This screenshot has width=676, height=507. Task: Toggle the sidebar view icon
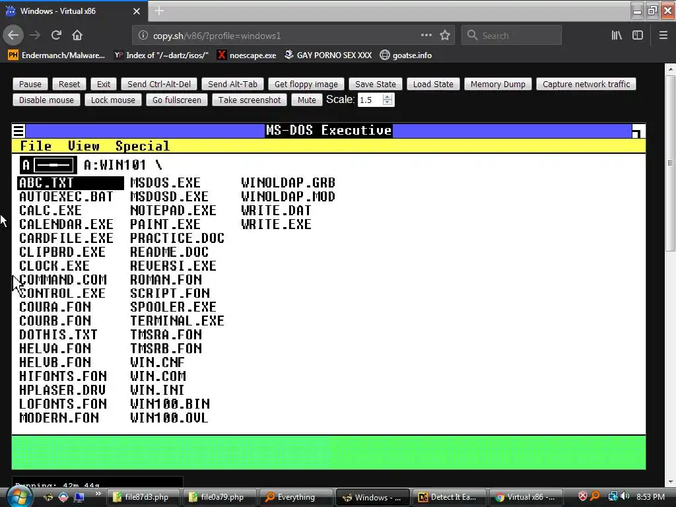(x=638, y=36)
